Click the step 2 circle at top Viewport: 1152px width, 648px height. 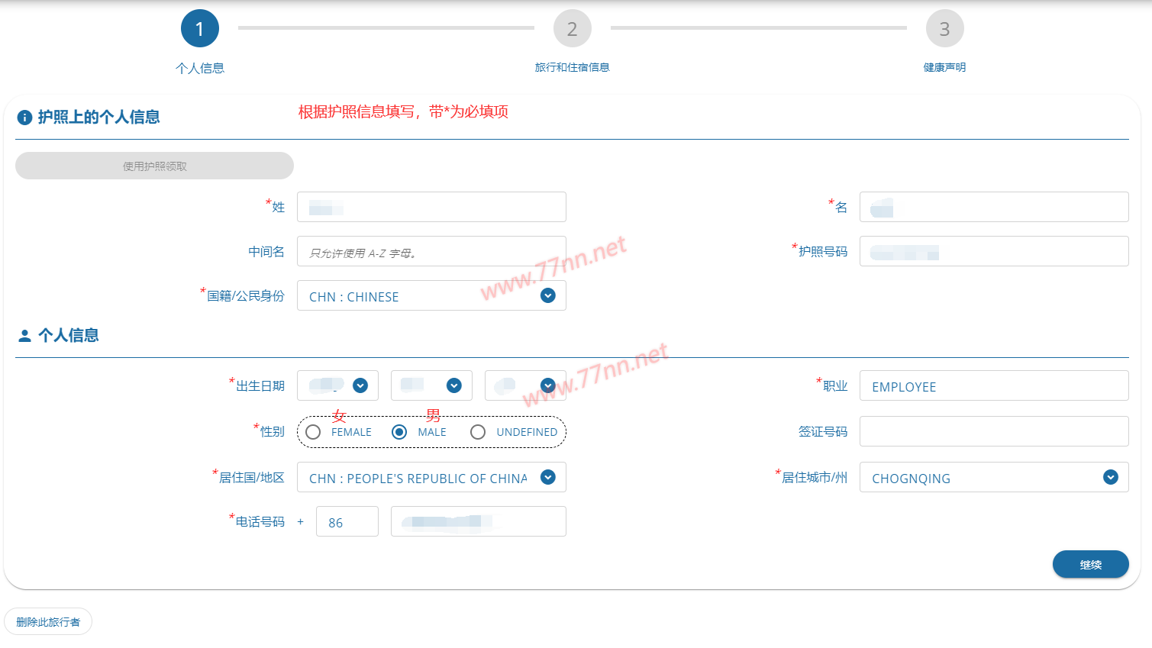click(x=572, y=27)
